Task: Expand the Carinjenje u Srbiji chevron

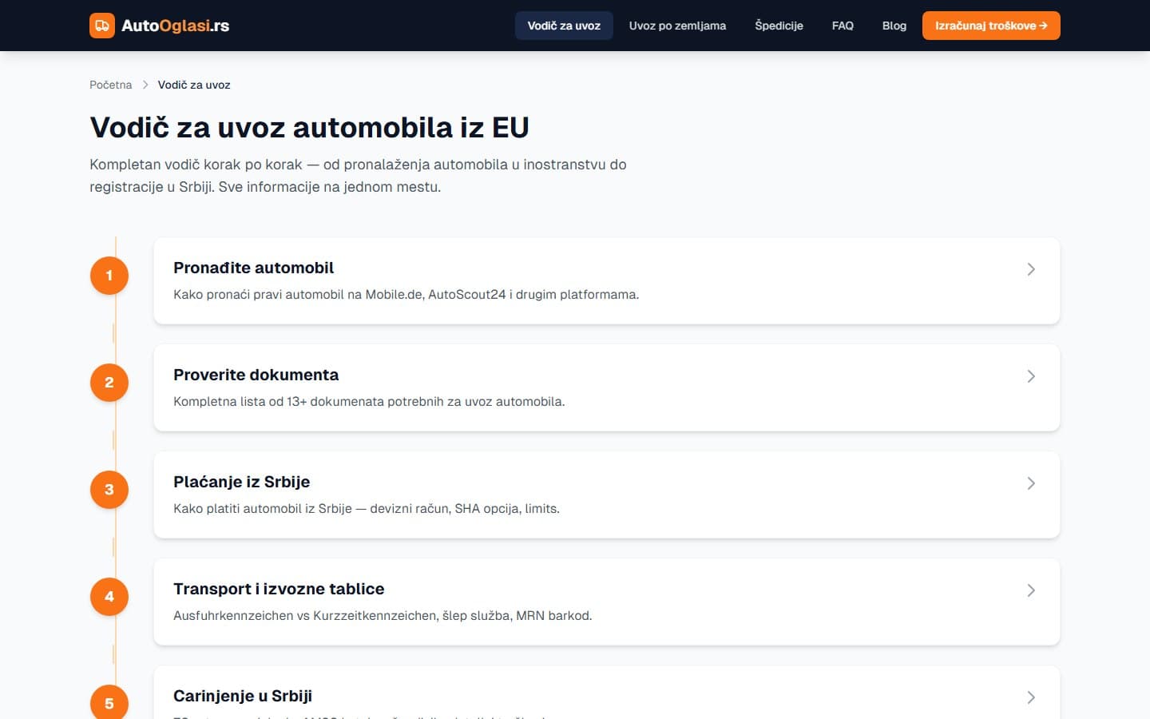Action: click(1031, 697)
